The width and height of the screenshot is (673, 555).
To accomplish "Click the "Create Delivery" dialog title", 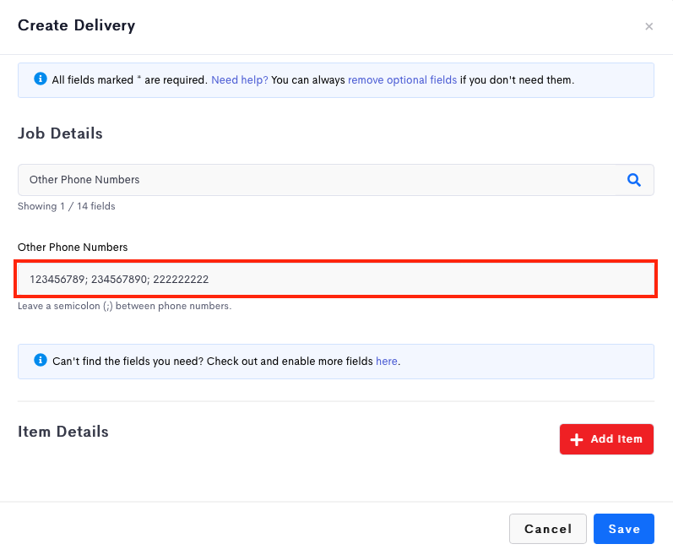I will click(x=76, y=25).
